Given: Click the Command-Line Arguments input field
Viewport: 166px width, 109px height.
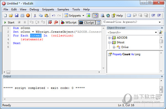Looking at the screenshot, I should coord(130,22).
